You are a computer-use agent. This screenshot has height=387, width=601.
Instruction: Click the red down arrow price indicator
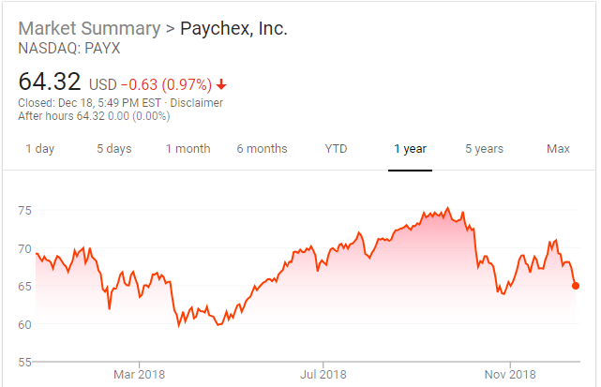pos(221,84)
